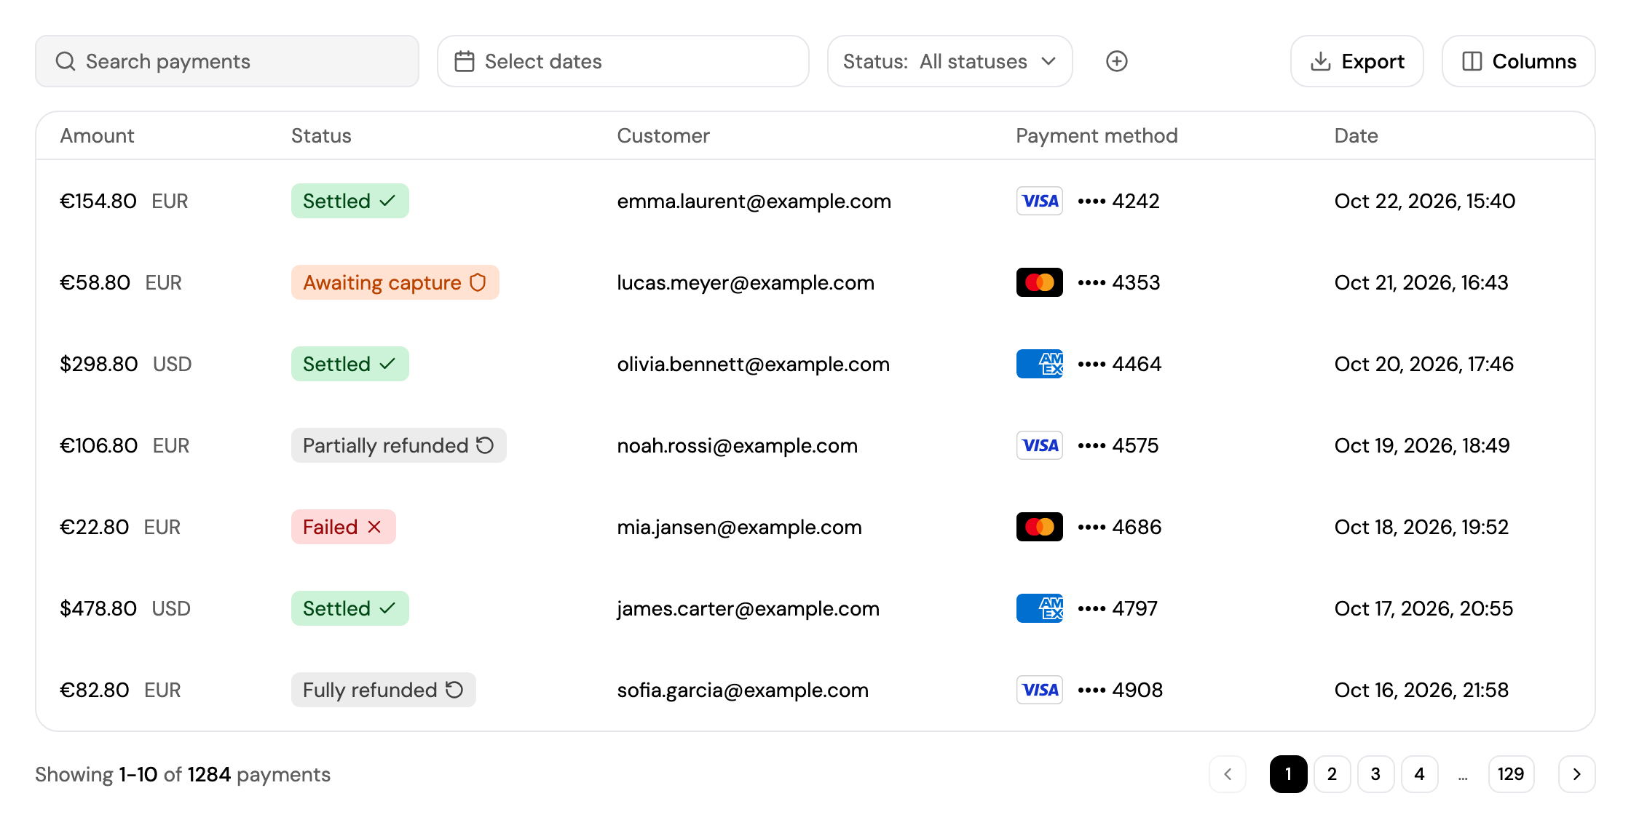Click the Mastercard icon for 4353
The height and width of the screenshot is (828, 1631).
coord(1039,282)
